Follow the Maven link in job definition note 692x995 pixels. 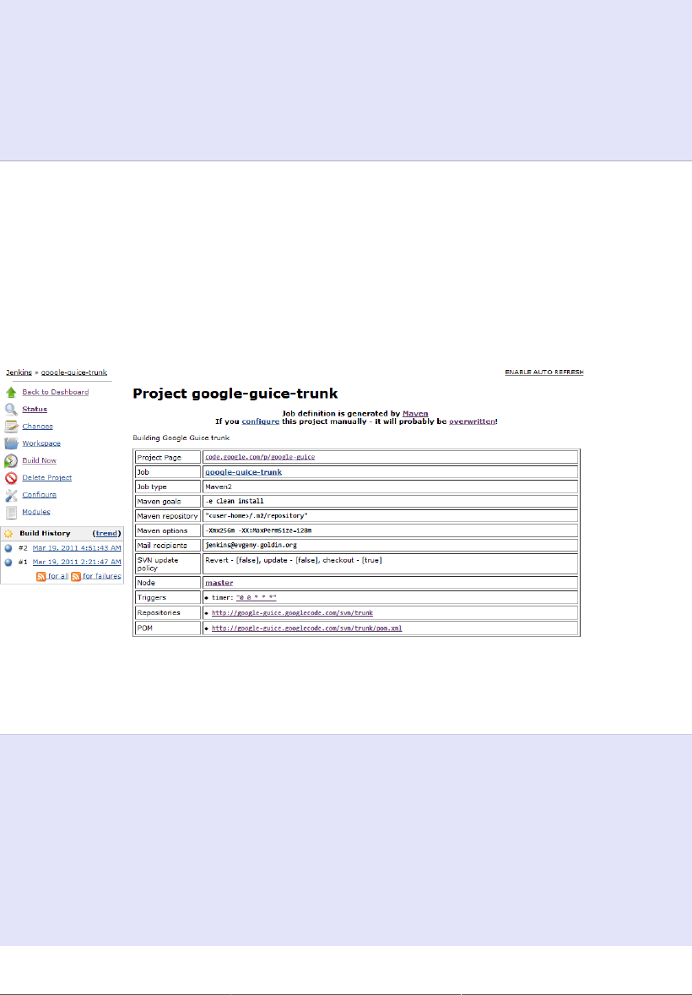tap(415, 414)
